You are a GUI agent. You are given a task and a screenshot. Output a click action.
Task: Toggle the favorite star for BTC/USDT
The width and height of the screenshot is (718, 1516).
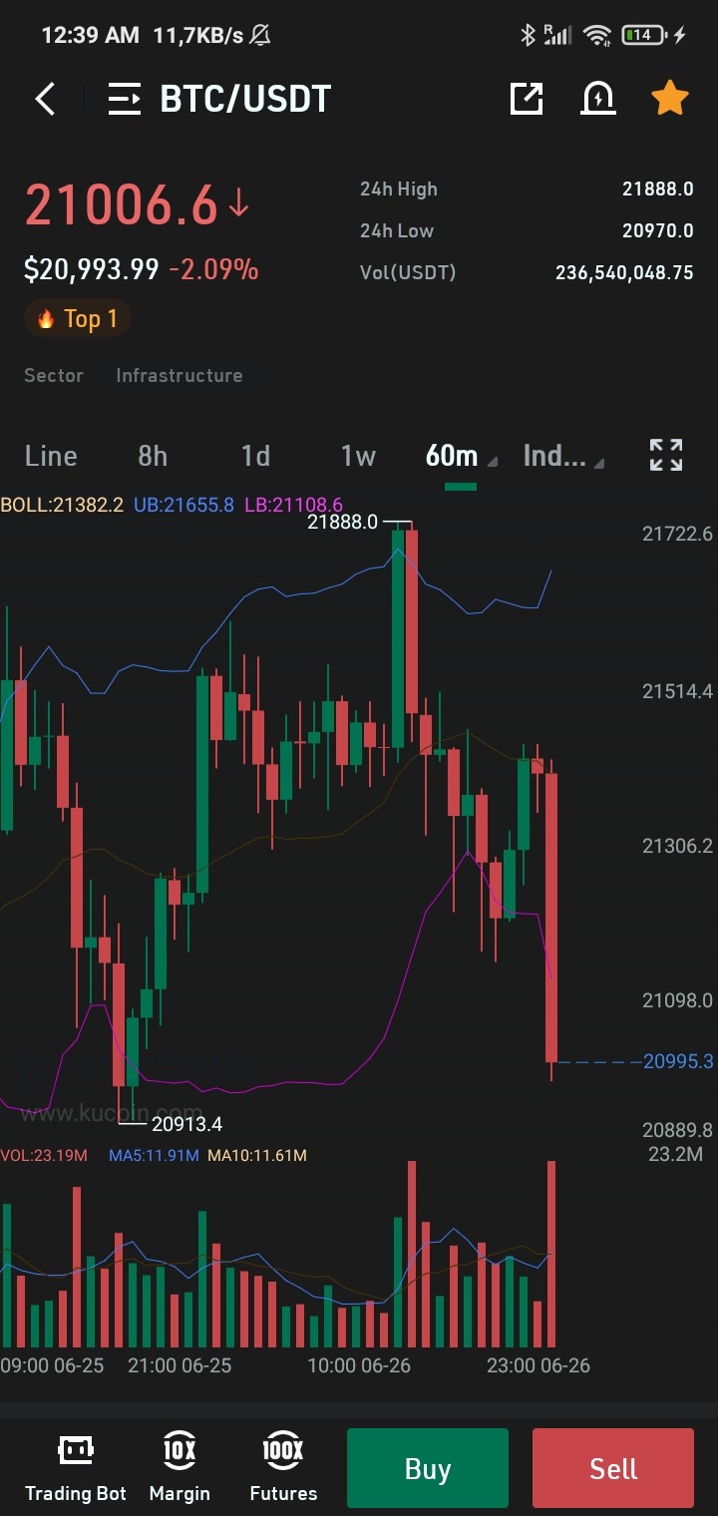click(669, 98)
